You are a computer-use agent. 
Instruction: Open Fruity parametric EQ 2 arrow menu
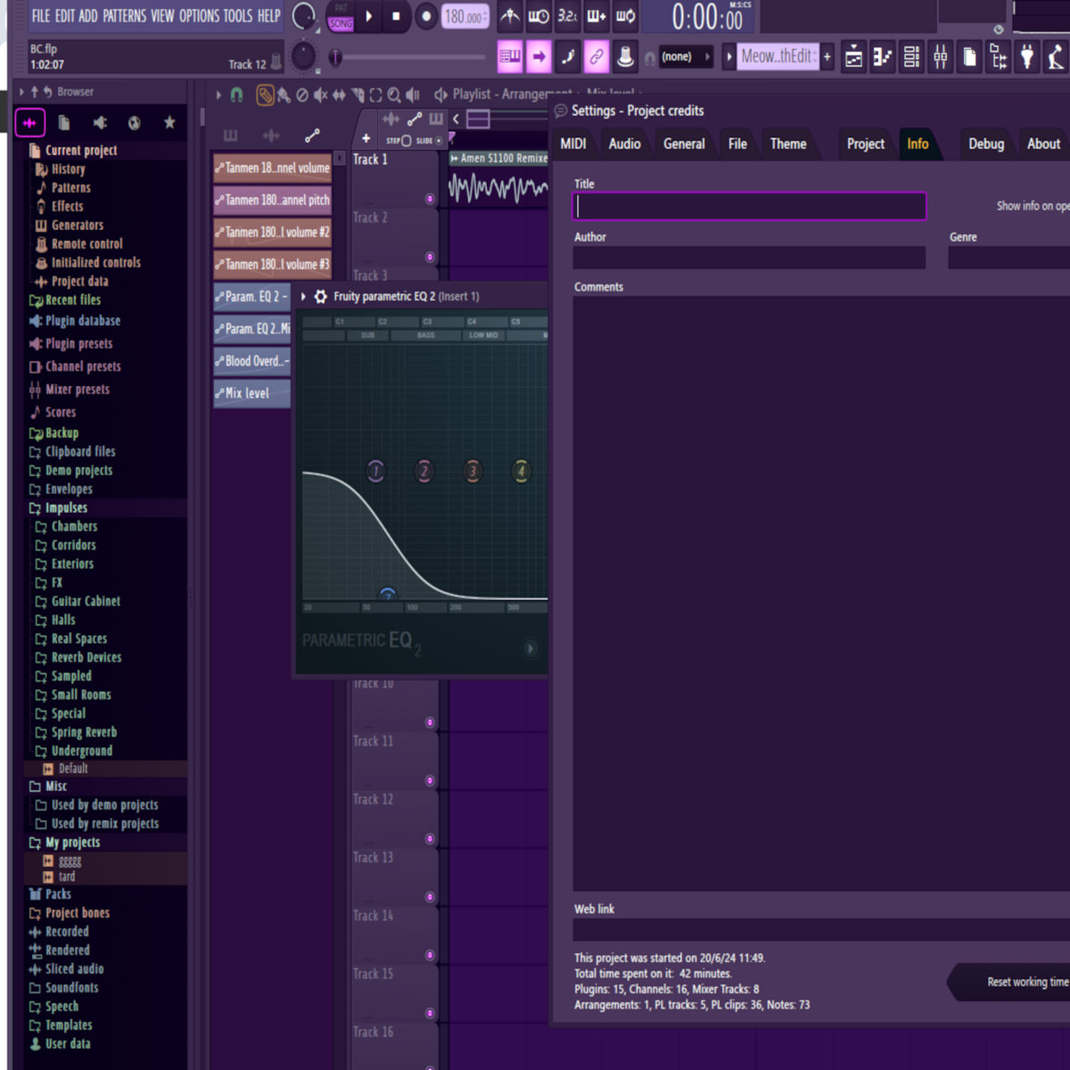pos(303,296)
